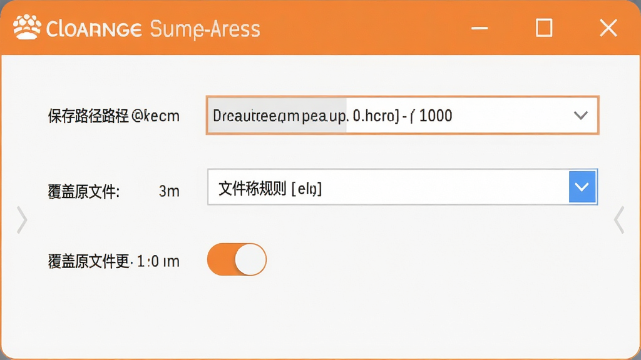Click the CLOARNGE brand name text
Viewport: 641px width, 360px height.
click(x=94, y=29)
